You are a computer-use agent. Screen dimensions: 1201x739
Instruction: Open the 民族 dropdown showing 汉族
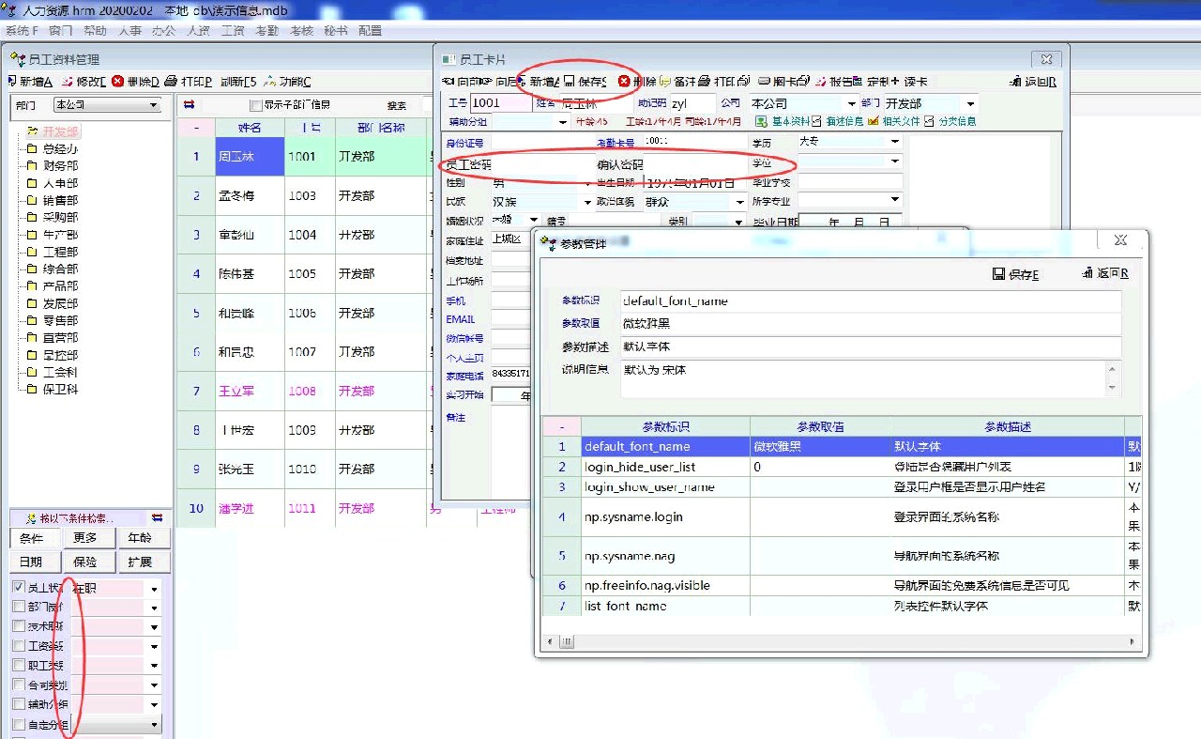click(587, 202)
